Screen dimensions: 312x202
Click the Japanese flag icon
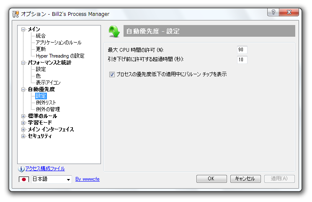coord(24,179)
